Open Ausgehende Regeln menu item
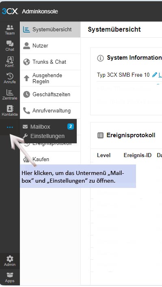The image size is (162, 287). pos(50,78)
